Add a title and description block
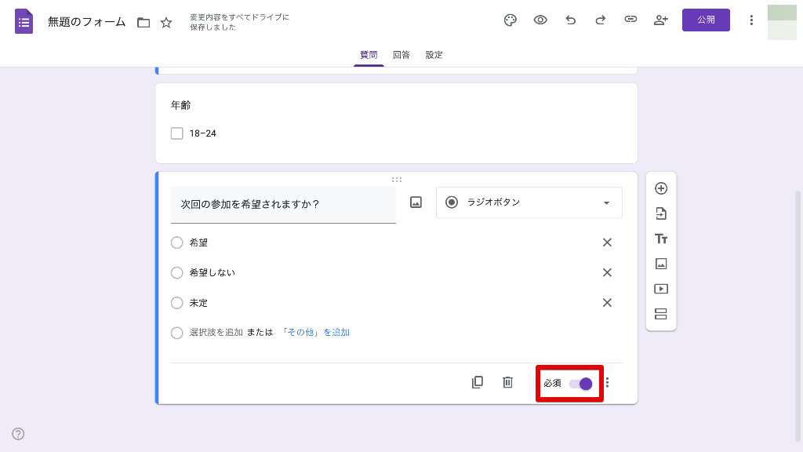 click(661, 239)
